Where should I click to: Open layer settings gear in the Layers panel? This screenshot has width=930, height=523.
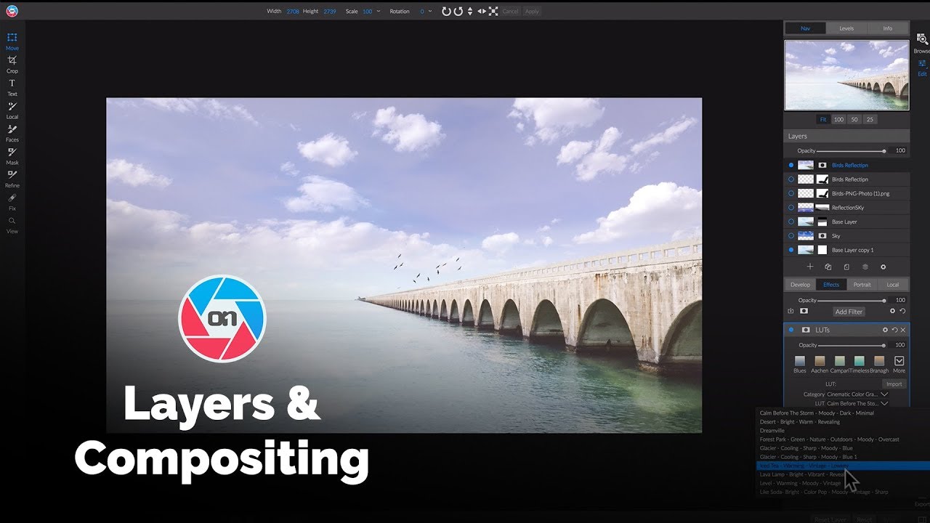[883, 267]
